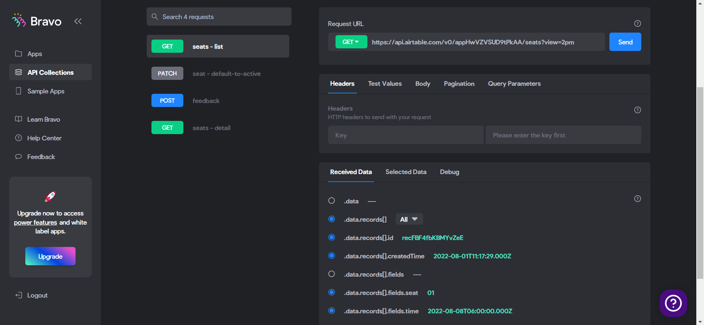Click the request URL field
Screen dimensions: 704x325
[486, 42]
